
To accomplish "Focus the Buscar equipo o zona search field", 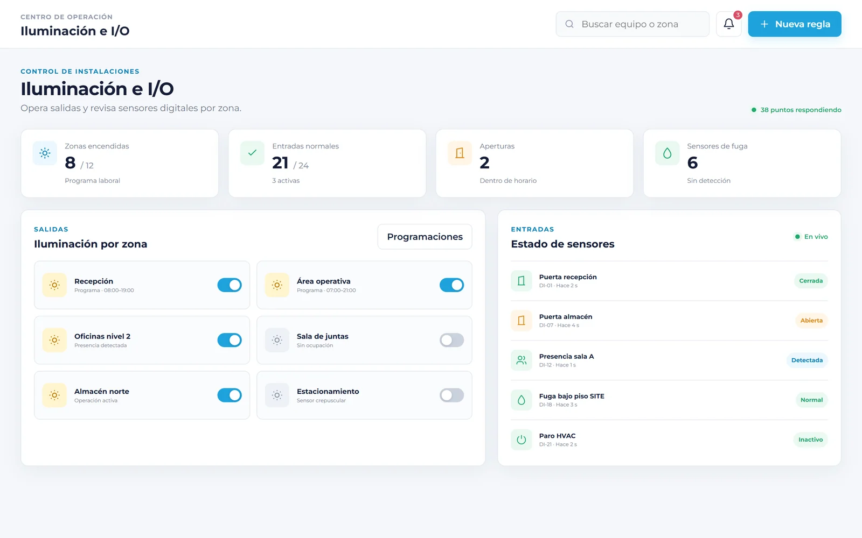I will tap(632, 24).
